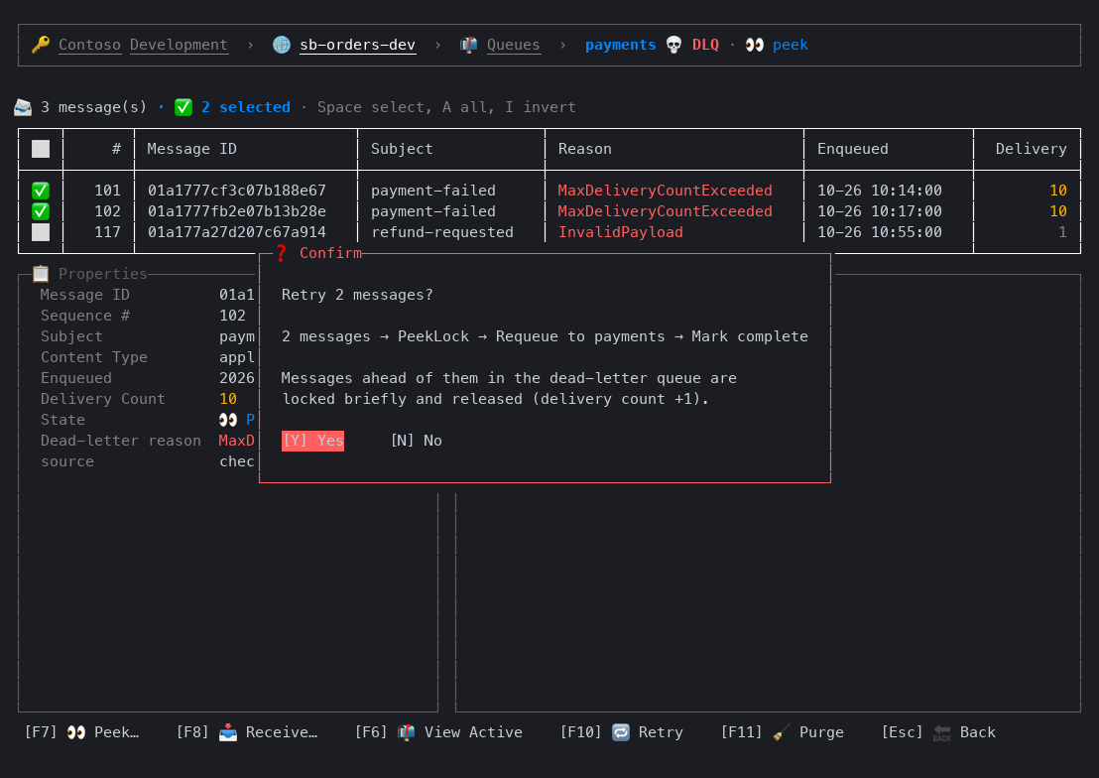This screenshot has height=778, width=1099.
Task: Open Contoso breadcrumb link
Action: [89, 45]
